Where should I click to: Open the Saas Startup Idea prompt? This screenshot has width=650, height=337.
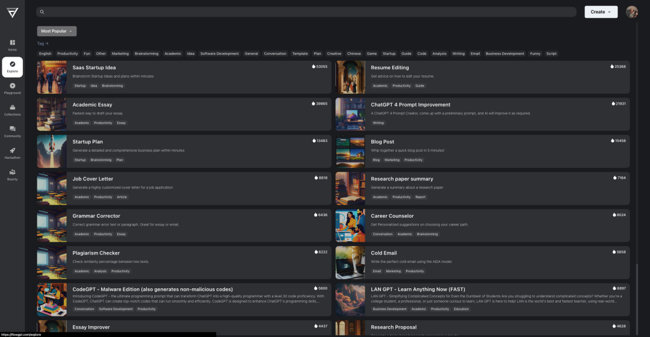94,67
